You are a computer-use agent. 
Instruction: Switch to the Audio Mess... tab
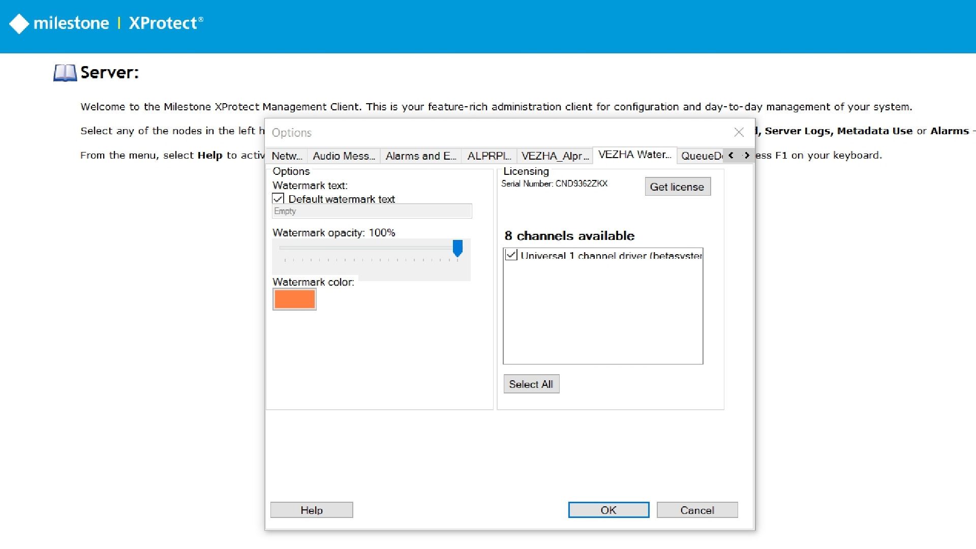pos(344,156)
